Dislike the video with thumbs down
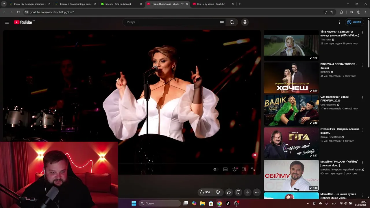The width and height of the screenshot is (370, 208). tap(218, 192)
